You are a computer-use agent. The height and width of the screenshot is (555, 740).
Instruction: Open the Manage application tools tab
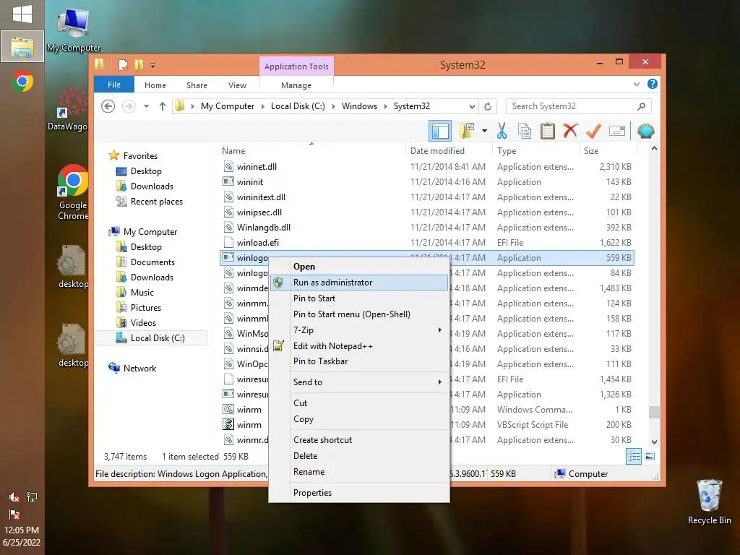tap(296, 85)
